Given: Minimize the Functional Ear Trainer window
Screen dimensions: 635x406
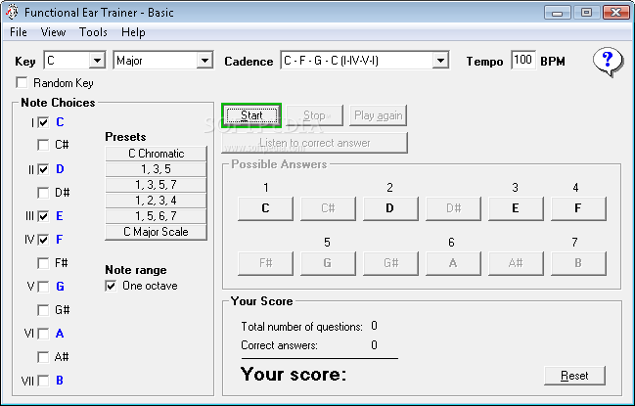Looking at the screenshot, I should [x=557, y=12].
